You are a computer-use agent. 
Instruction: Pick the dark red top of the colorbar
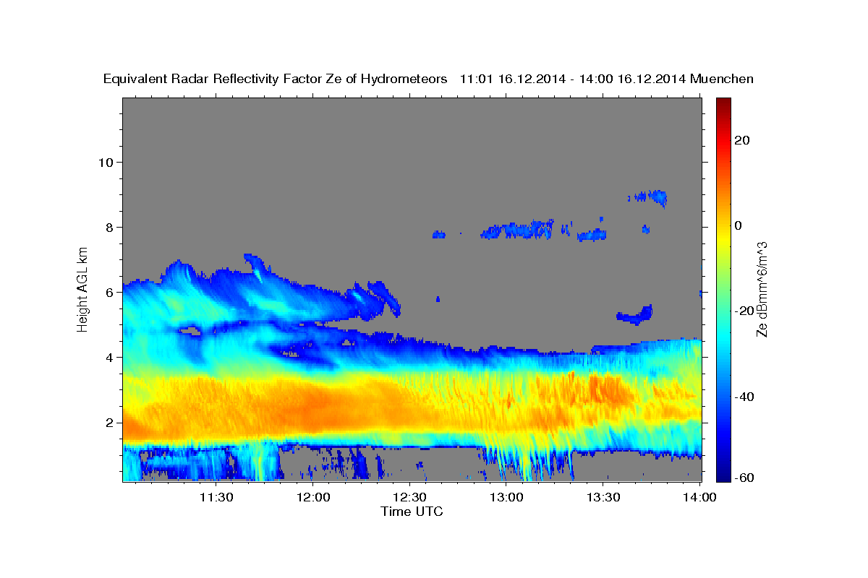pyautogui.click(x=723, y=103)
